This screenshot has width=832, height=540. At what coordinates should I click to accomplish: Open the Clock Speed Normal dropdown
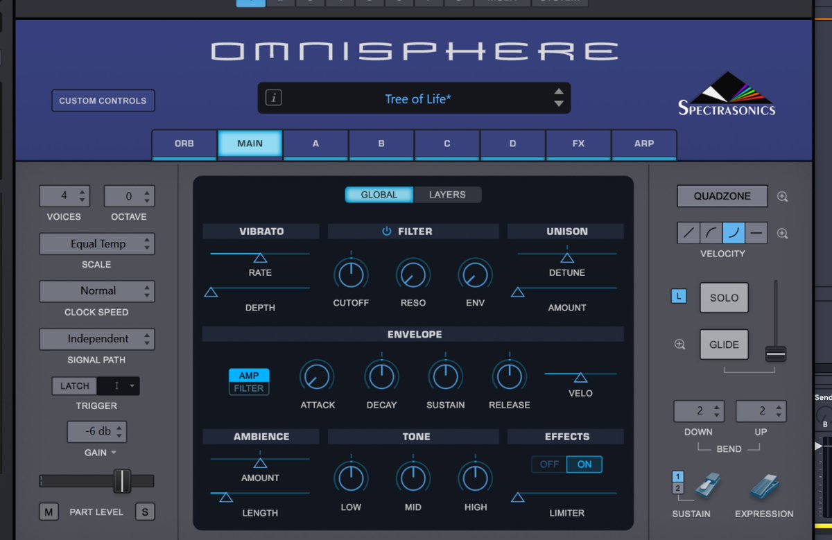coord(97,291)
